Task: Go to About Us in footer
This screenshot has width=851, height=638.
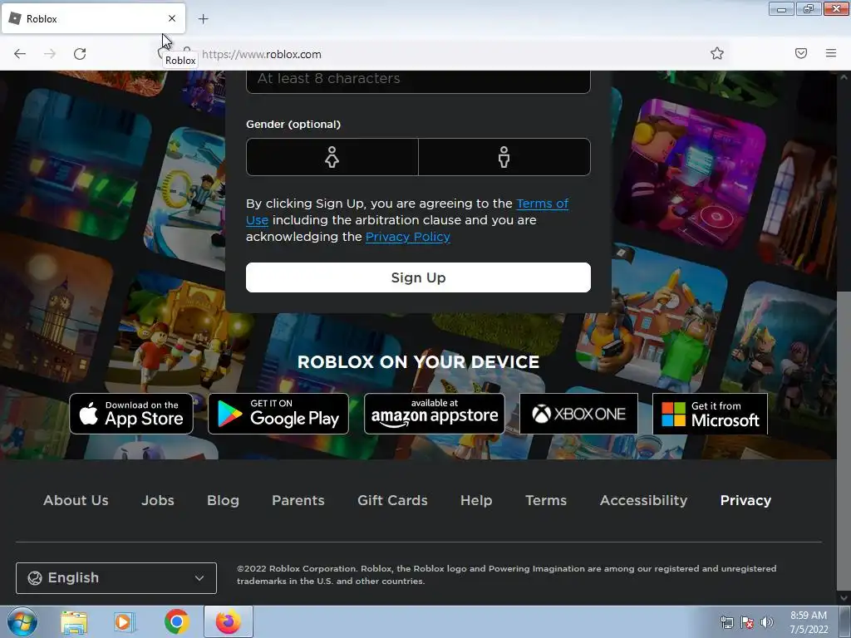Action: pos(76,500)
